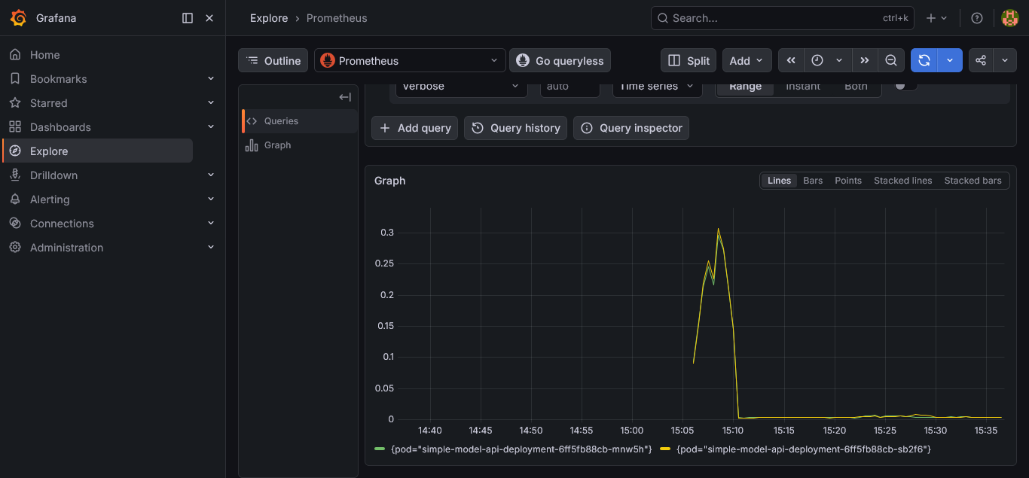Expand the Connections section chevron
The image size is (1029, 478).
click(211, 224)
